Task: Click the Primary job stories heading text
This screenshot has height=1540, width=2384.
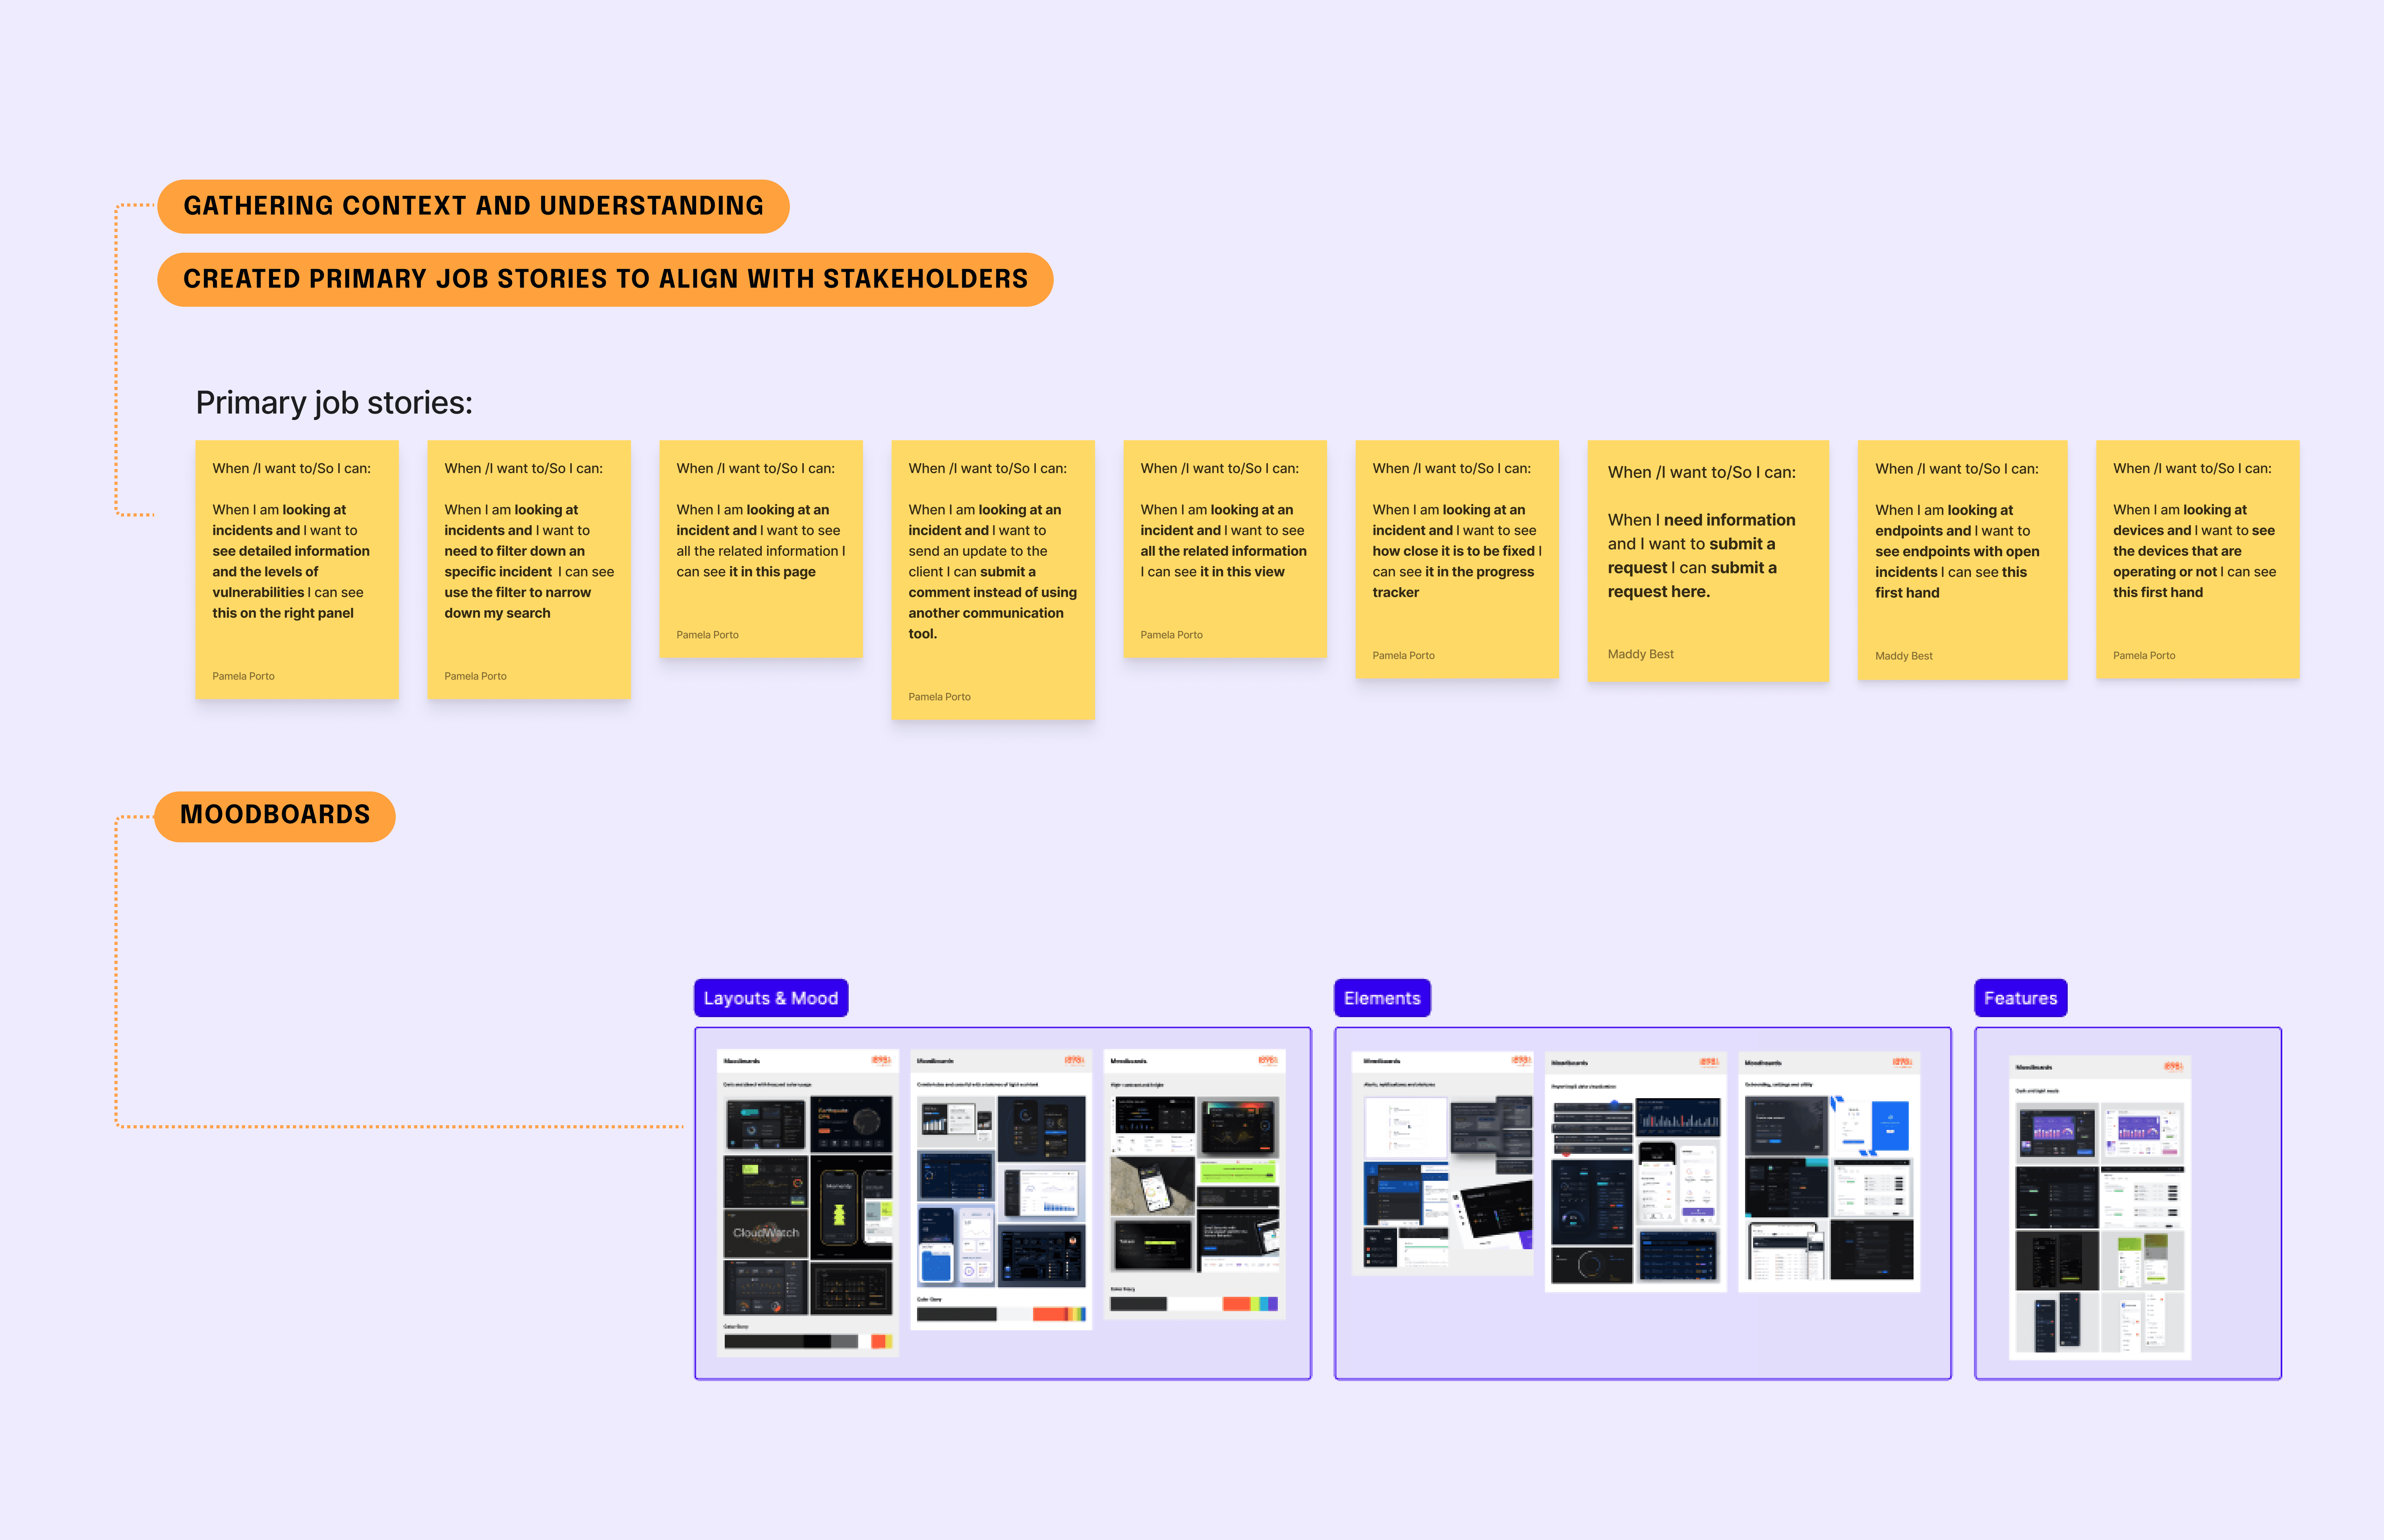Action: [x=334, y=403]
